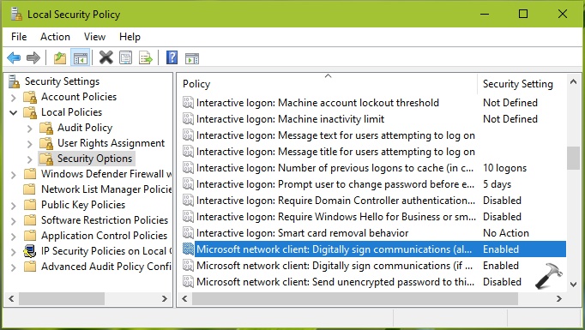585x330 pixels.
Task: Click the '10 logons' setting value
Action: coord(504,168)
